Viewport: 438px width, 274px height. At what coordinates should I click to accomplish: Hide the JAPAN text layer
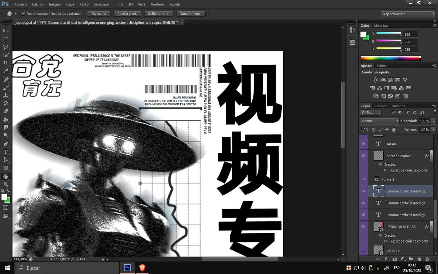click(x=363, y=144)
